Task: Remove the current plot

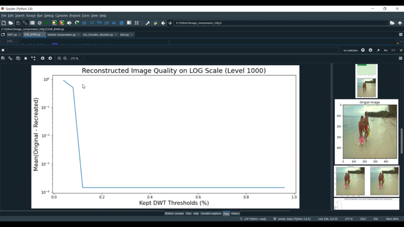Action: tap(26, 58)
